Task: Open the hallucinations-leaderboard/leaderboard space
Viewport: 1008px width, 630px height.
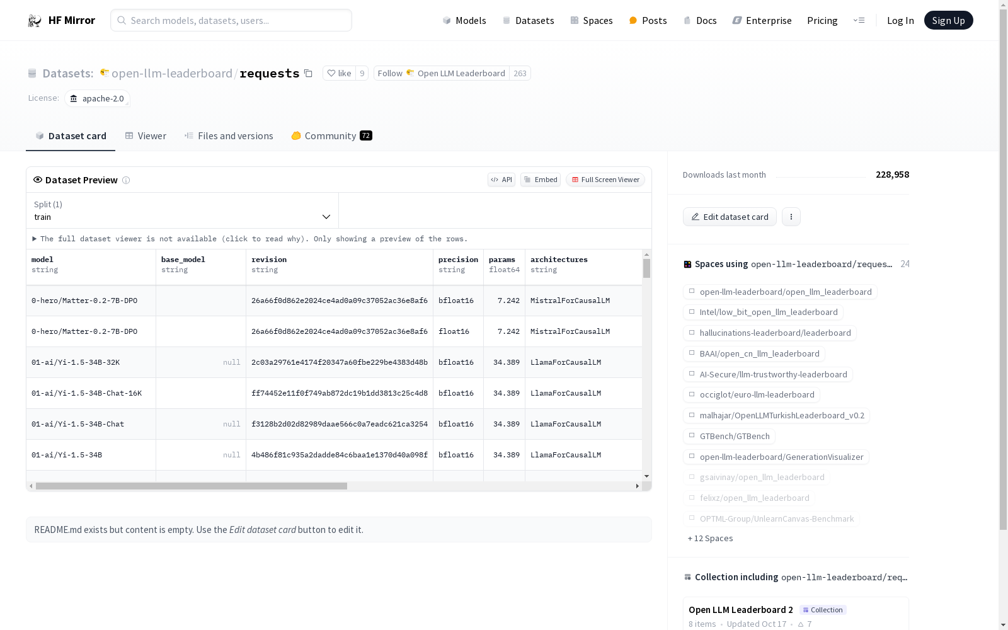Action: point(769,333)
